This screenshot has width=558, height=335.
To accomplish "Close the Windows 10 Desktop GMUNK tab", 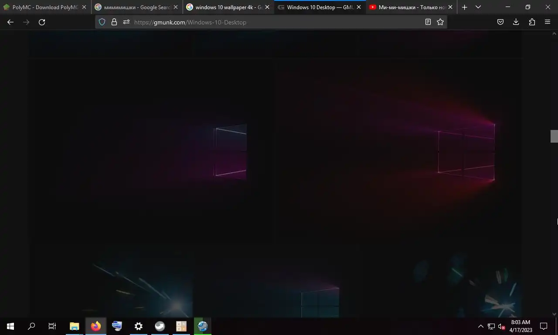I will [x=359, y=7].
